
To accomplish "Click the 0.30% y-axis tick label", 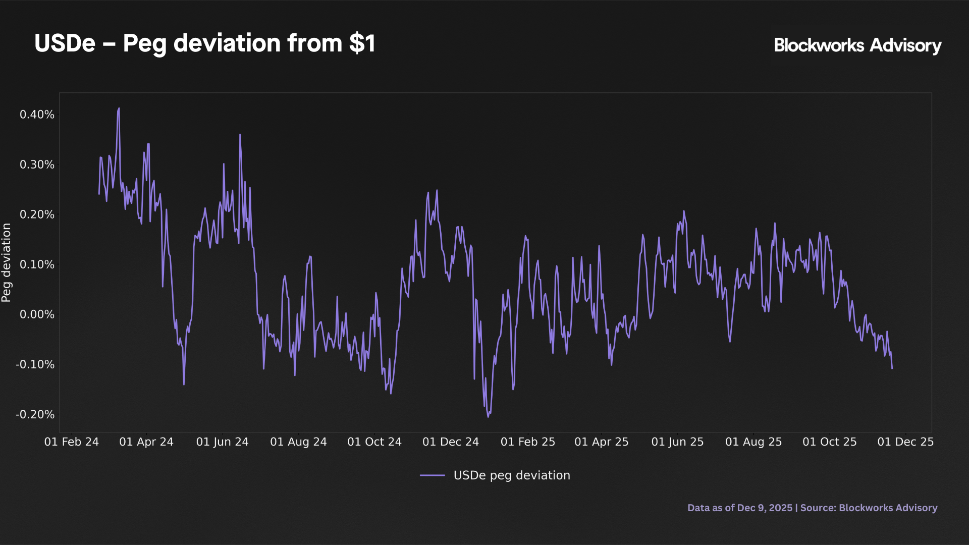I will 37,165.
